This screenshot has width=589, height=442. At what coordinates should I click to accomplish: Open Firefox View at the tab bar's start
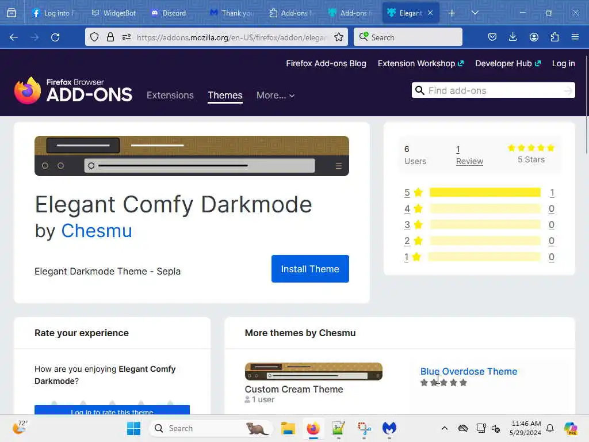point(12,13)
